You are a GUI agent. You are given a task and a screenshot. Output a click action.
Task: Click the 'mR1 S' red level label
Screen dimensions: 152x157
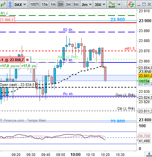pos(130,49)
